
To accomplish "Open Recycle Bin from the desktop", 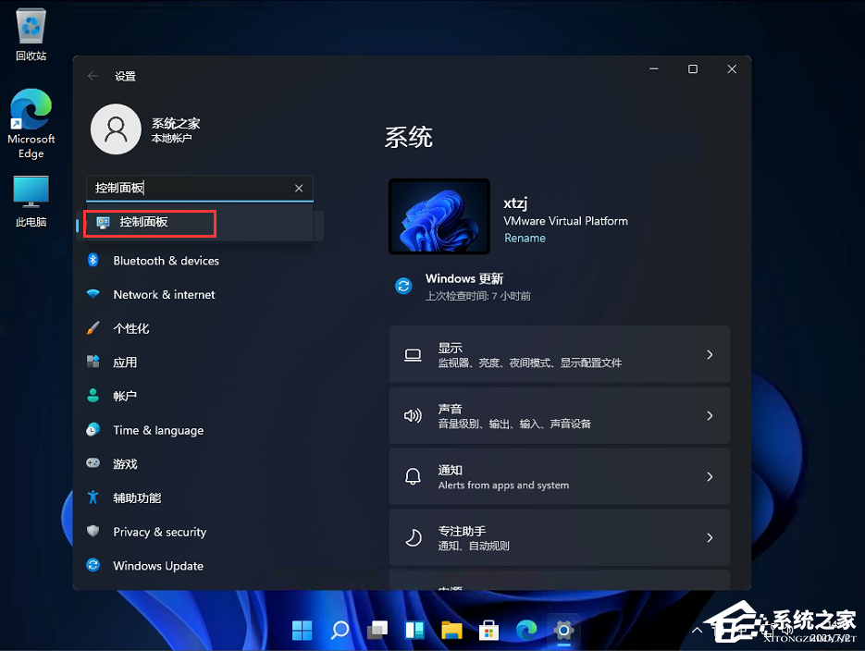I will (x=31, y=28).
